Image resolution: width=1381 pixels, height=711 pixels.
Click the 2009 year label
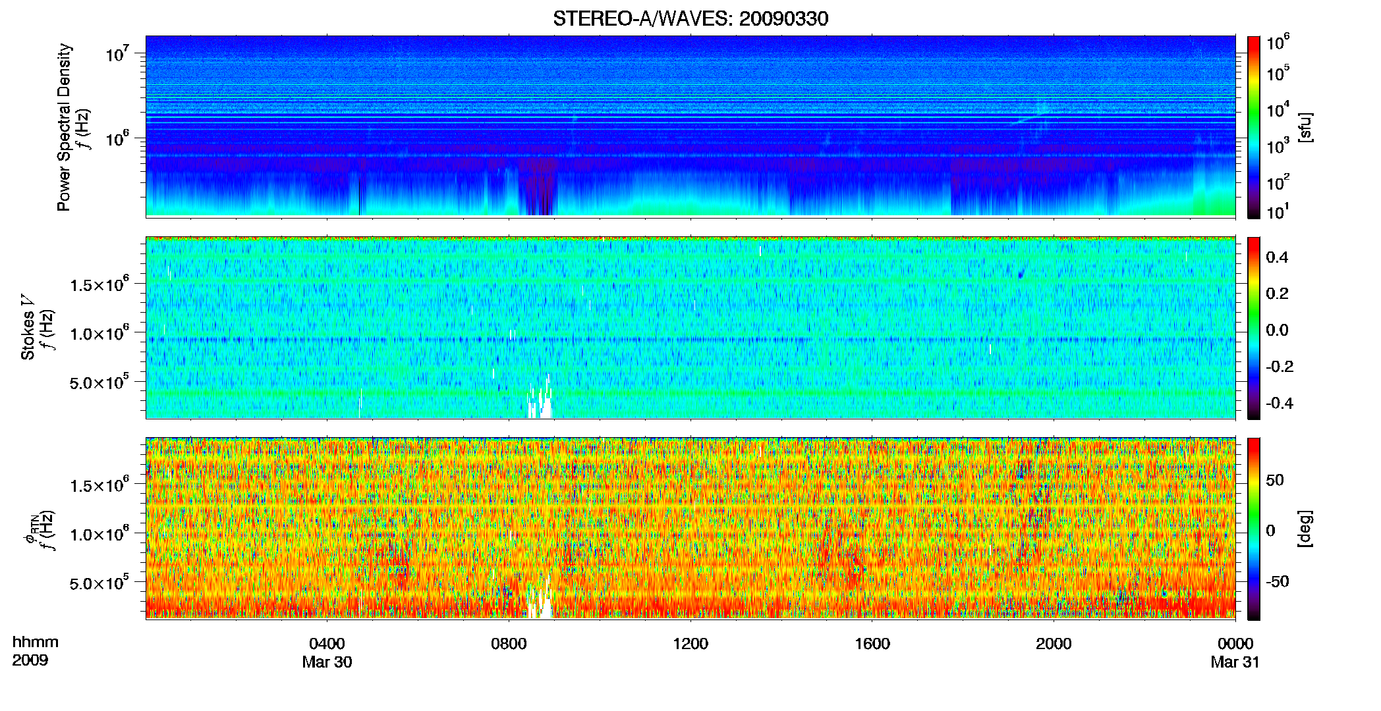point(30,660)
